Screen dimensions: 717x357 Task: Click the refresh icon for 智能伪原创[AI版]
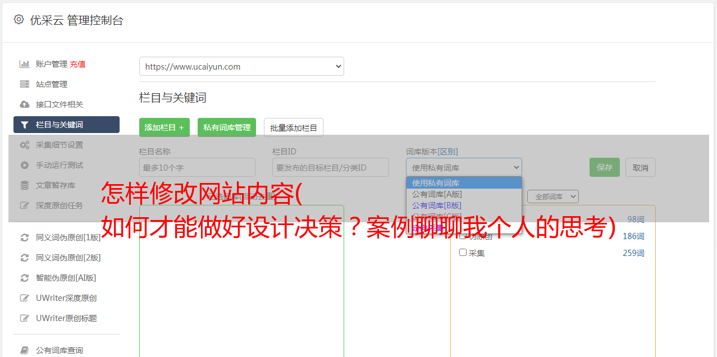[25, 278]
